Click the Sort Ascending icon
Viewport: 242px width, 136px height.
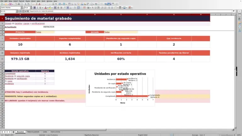72,4
